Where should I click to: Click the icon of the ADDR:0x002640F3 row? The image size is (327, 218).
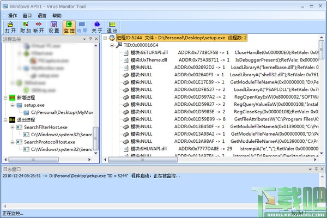[x=126, y=75]
